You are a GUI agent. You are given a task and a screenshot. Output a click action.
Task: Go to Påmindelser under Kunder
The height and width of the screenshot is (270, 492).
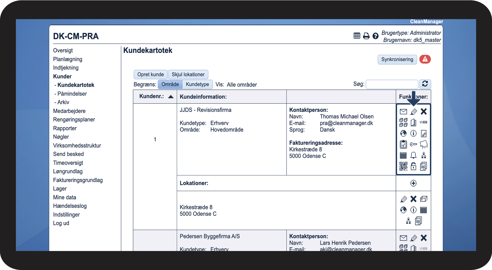coord(72,94)
